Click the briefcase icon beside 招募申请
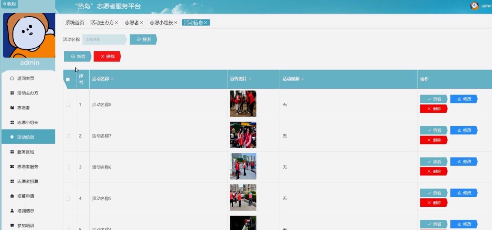The image size is (492, 230). pyautogui.click(x=12, y=196)
